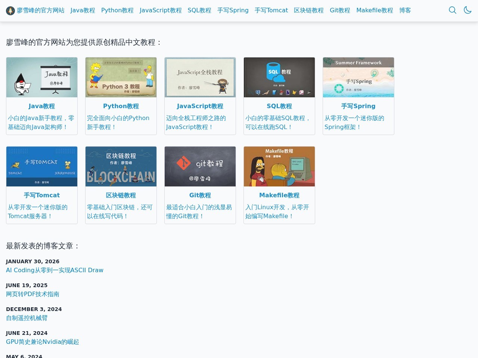Open the Summer Framework Spring card image

(x=358, y=78)
